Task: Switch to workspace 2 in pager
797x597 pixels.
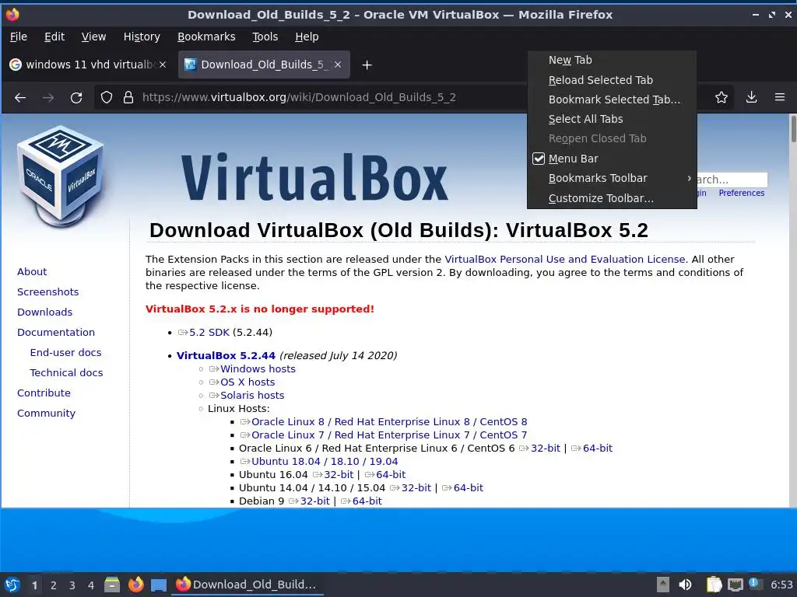Action: 54,585
